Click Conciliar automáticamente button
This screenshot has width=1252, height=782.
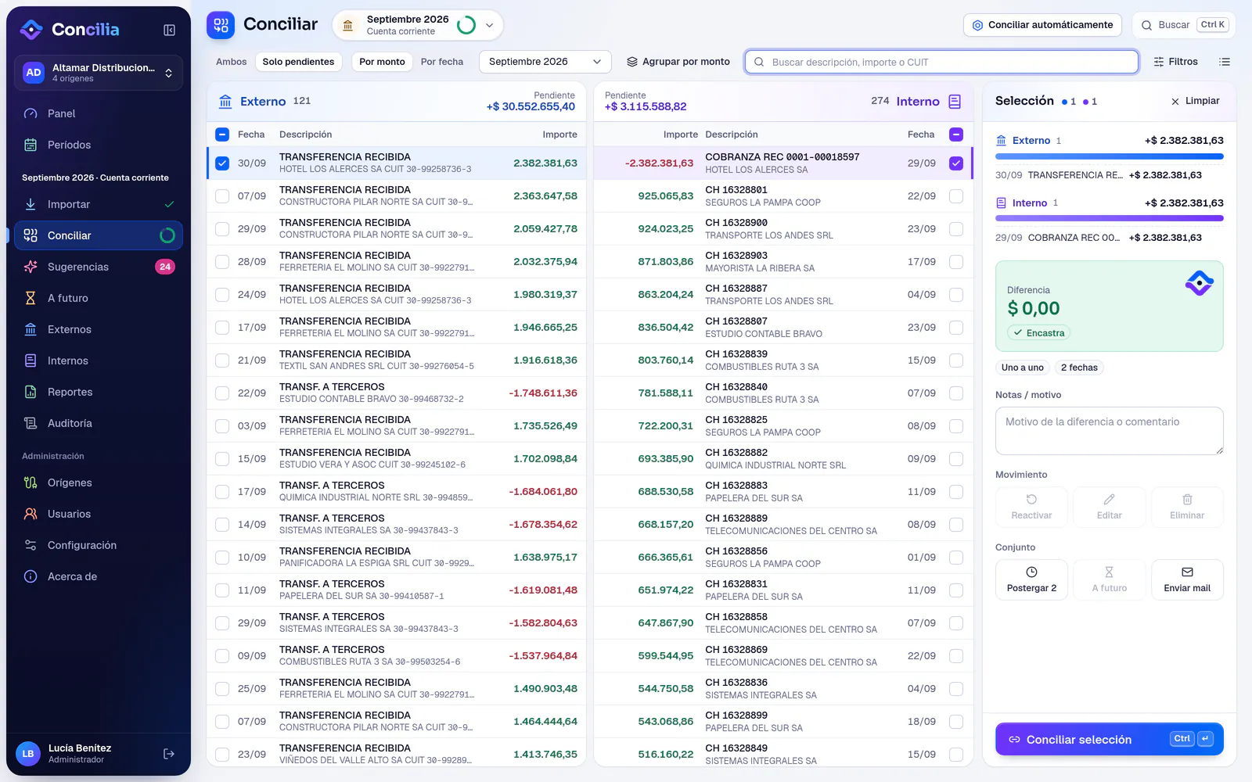tap(1042, 25)
